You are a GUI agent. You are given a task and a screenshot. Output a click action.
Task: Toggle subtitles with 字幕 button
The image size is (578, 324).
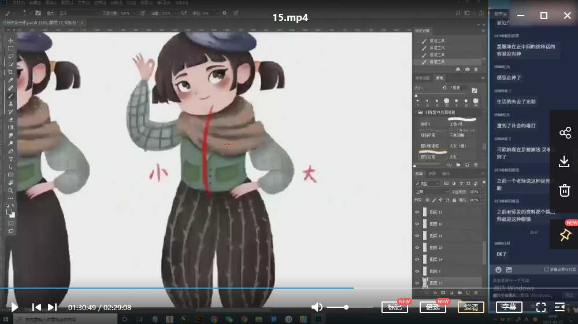tap(509, 307)
